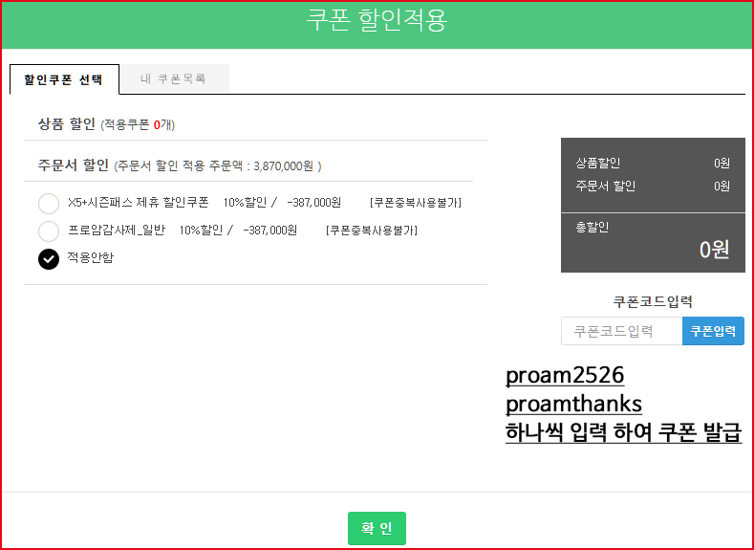Click the 쿠폰코드입력 text field

[x=621, y=331]
